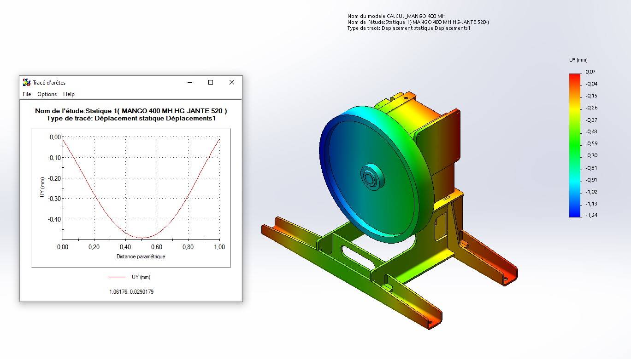Open the Help menu in Tracé d'arêtes
This screenshot has height=359, width=631.
(x=69, y=94)
